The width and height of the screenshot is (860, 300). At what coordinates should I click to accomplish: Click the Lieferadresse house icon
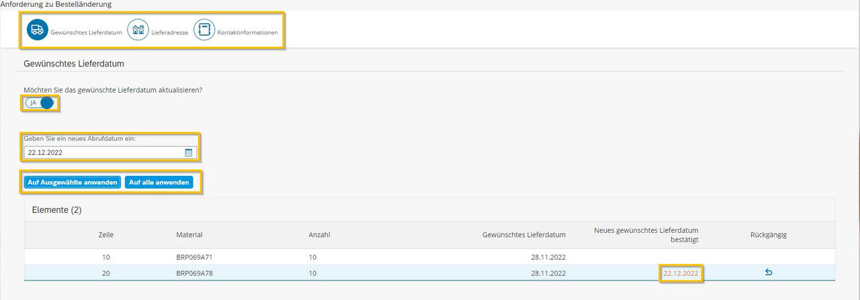click(138, 30)
